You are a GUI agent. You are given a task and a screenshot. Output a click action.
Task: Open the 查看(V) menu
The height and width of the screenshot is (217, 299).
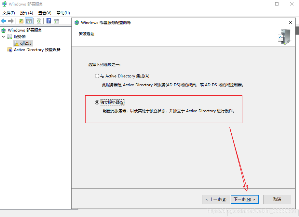tap(45, 13)
